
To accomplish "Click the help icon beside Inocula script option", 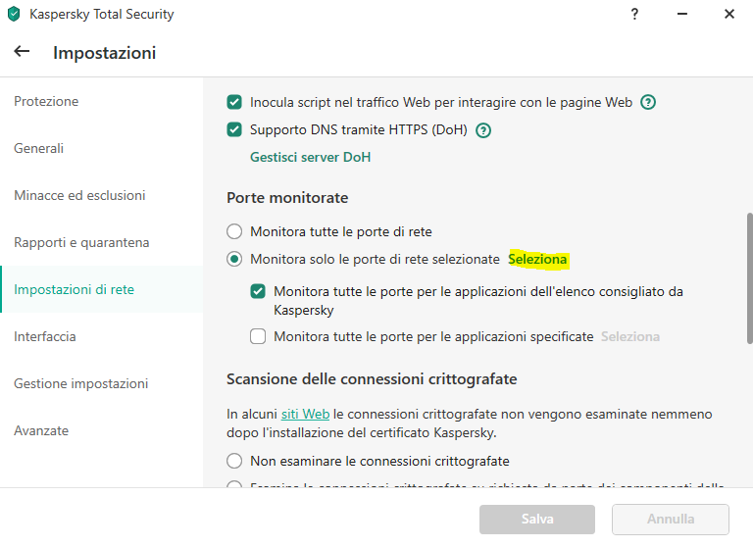I will tap(648, 102).
